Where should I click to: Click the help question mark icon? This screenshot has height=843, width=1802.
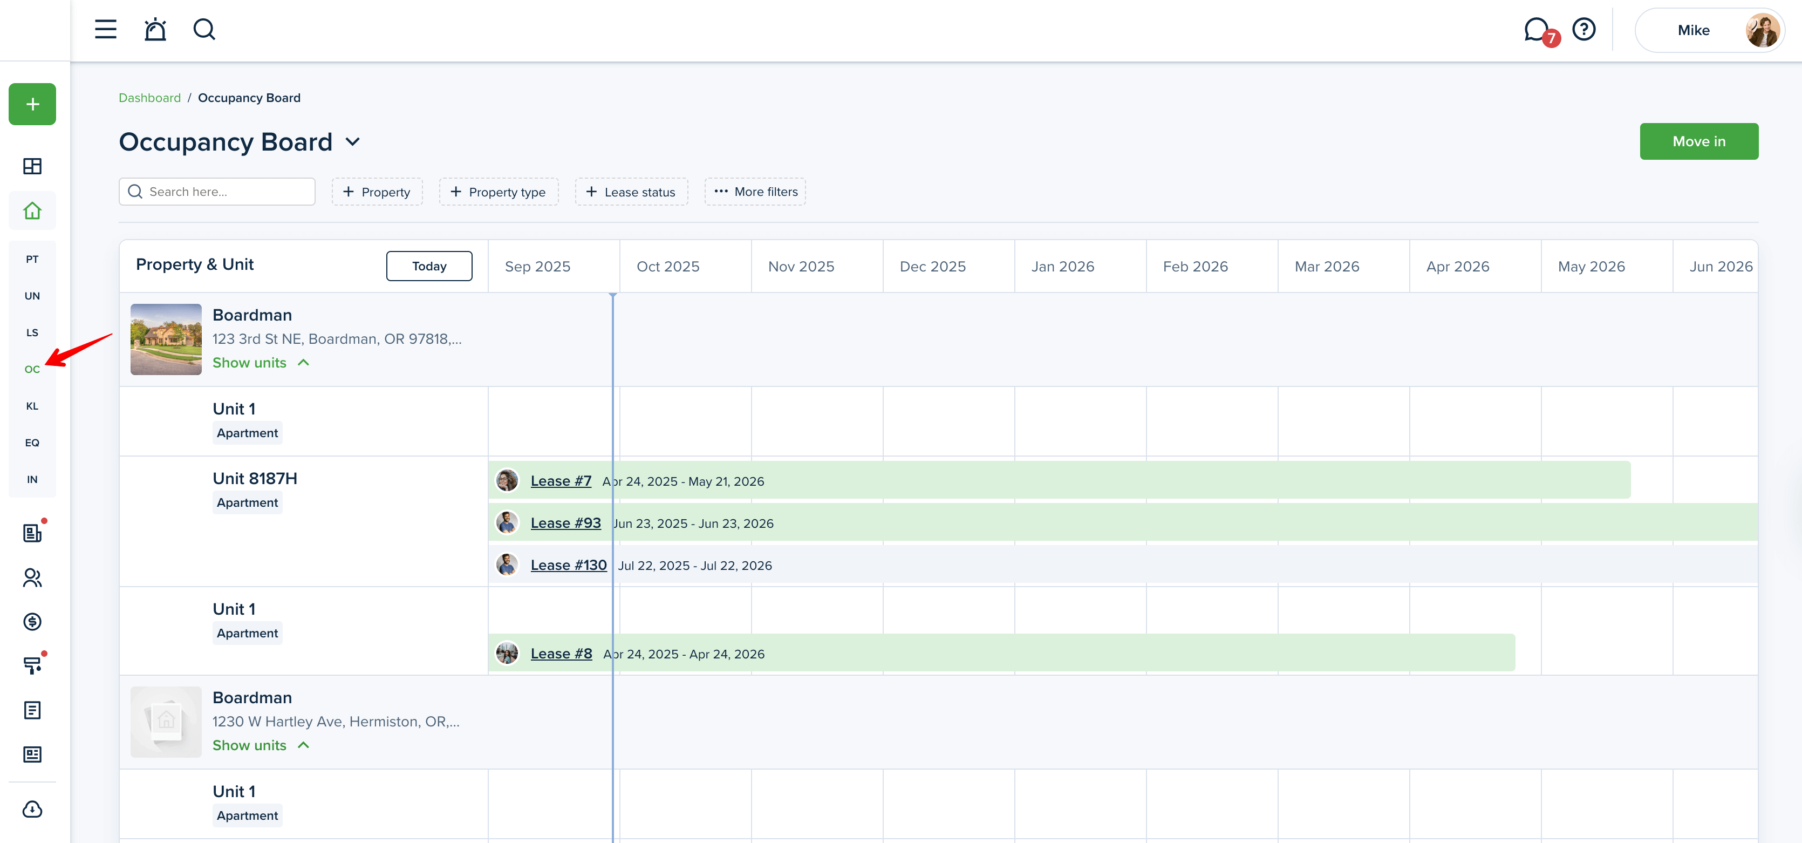[x=1583, y=29]
